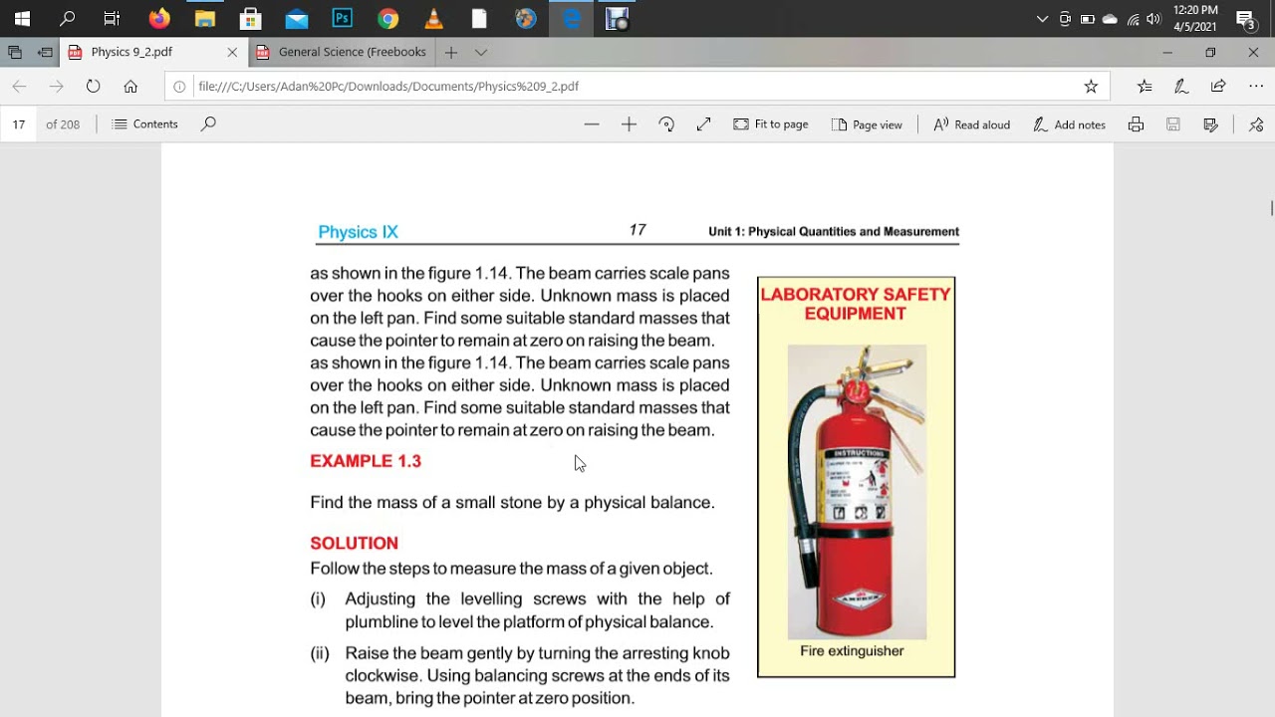
Task: Share this page
Action: (1218, 87)
